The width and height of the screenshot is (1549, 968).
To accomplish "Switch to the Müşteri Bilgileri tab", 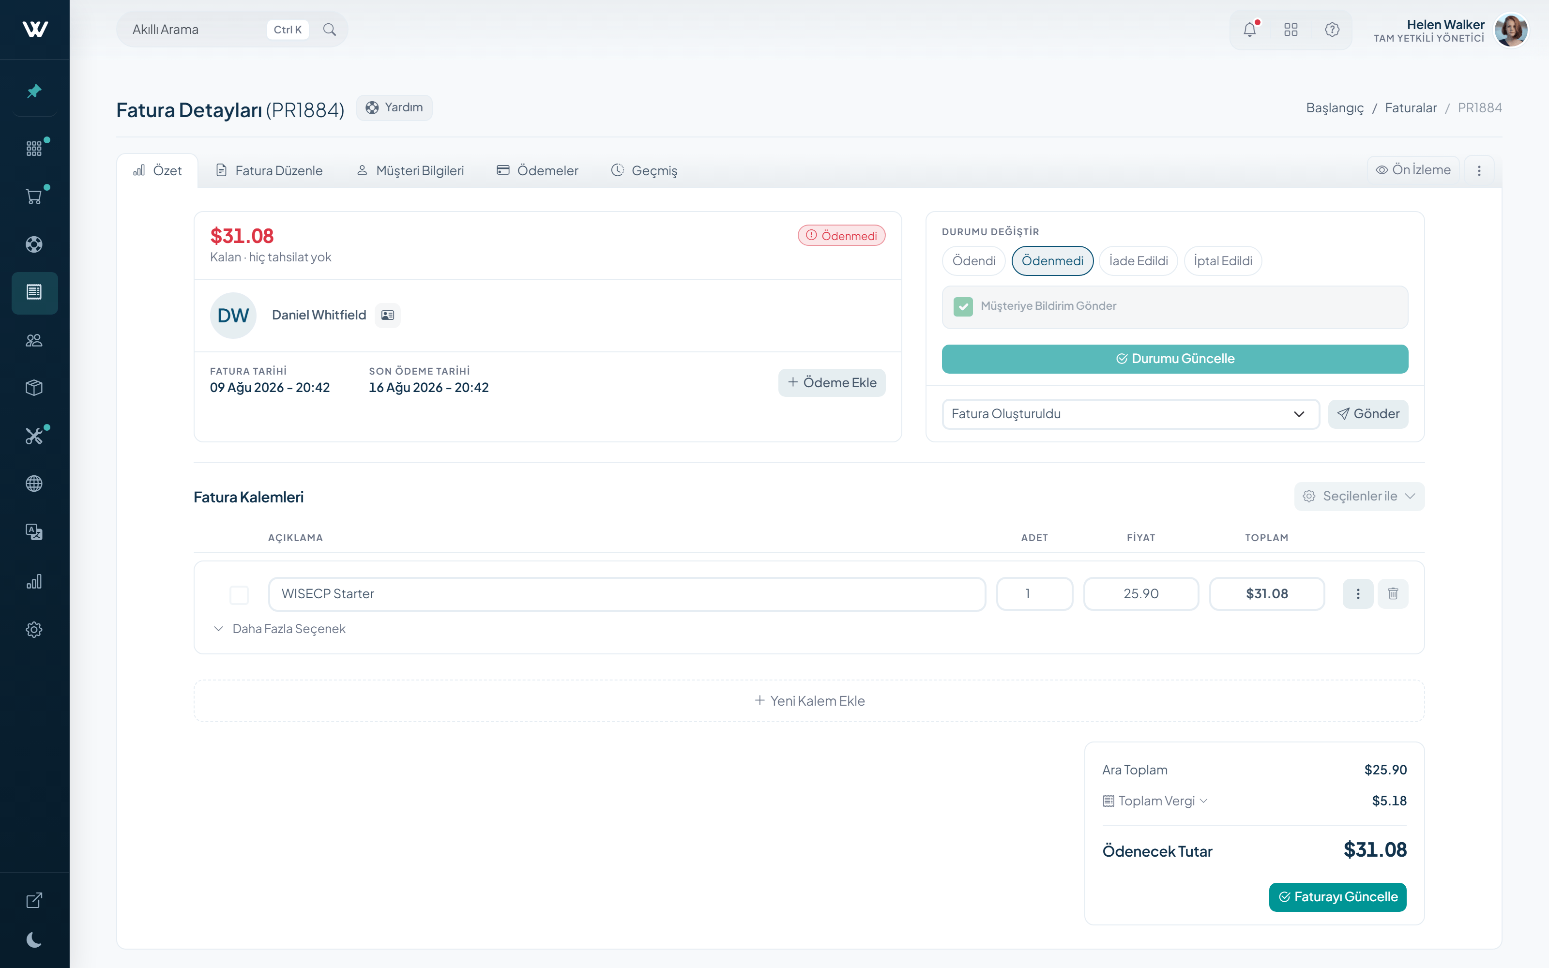I will (x=410, y=171).
